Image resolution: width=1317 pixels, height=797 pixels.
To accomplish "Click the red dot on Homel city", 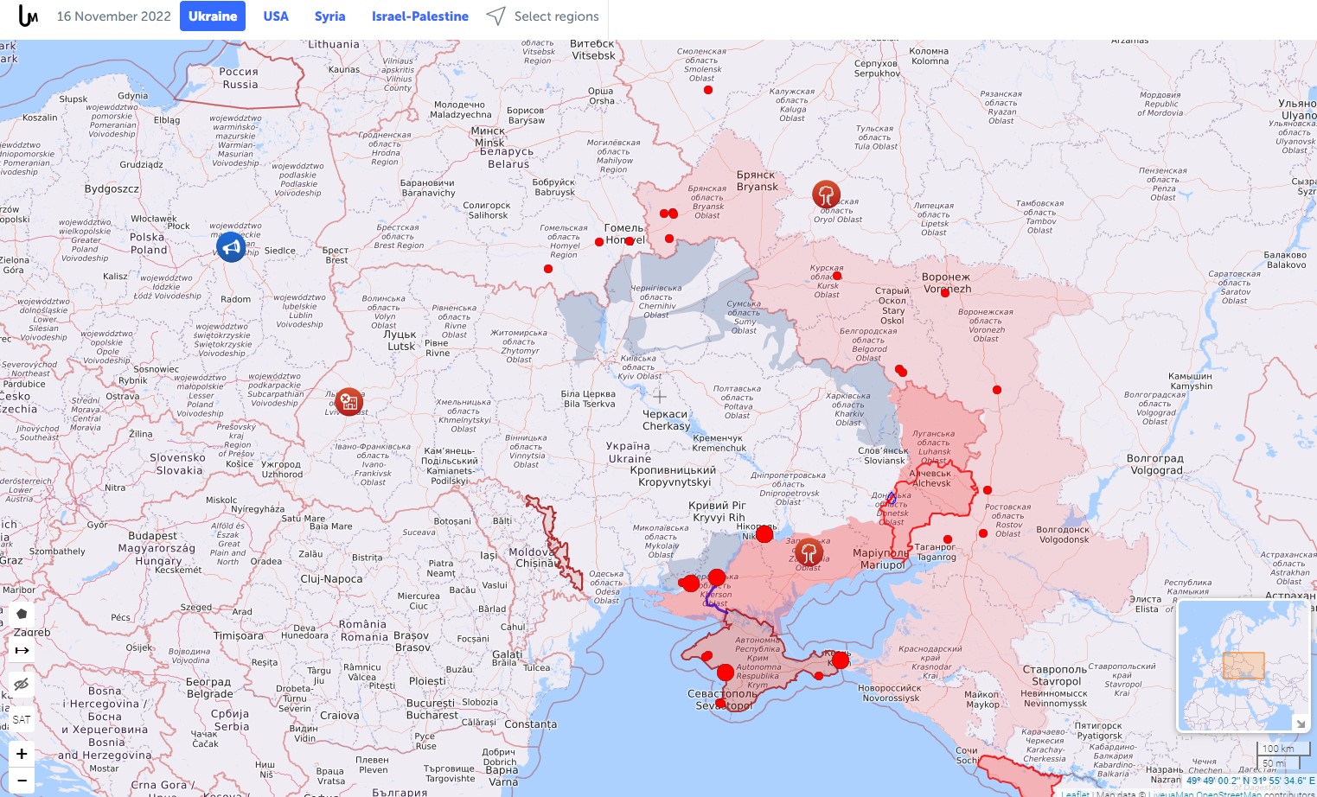I will (630, 241).
